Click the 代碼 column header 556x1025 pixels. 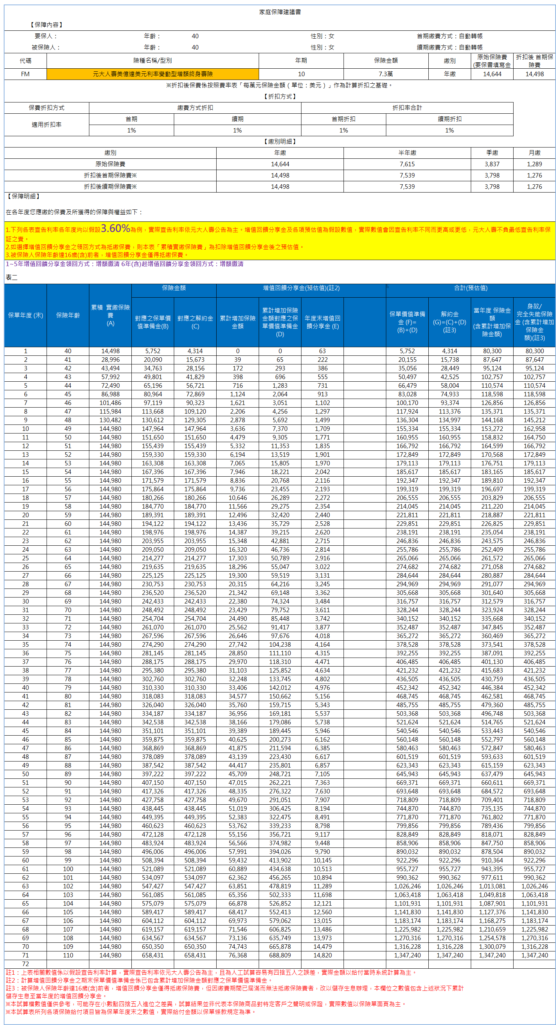pyautogui.click(x=26, y=60)
